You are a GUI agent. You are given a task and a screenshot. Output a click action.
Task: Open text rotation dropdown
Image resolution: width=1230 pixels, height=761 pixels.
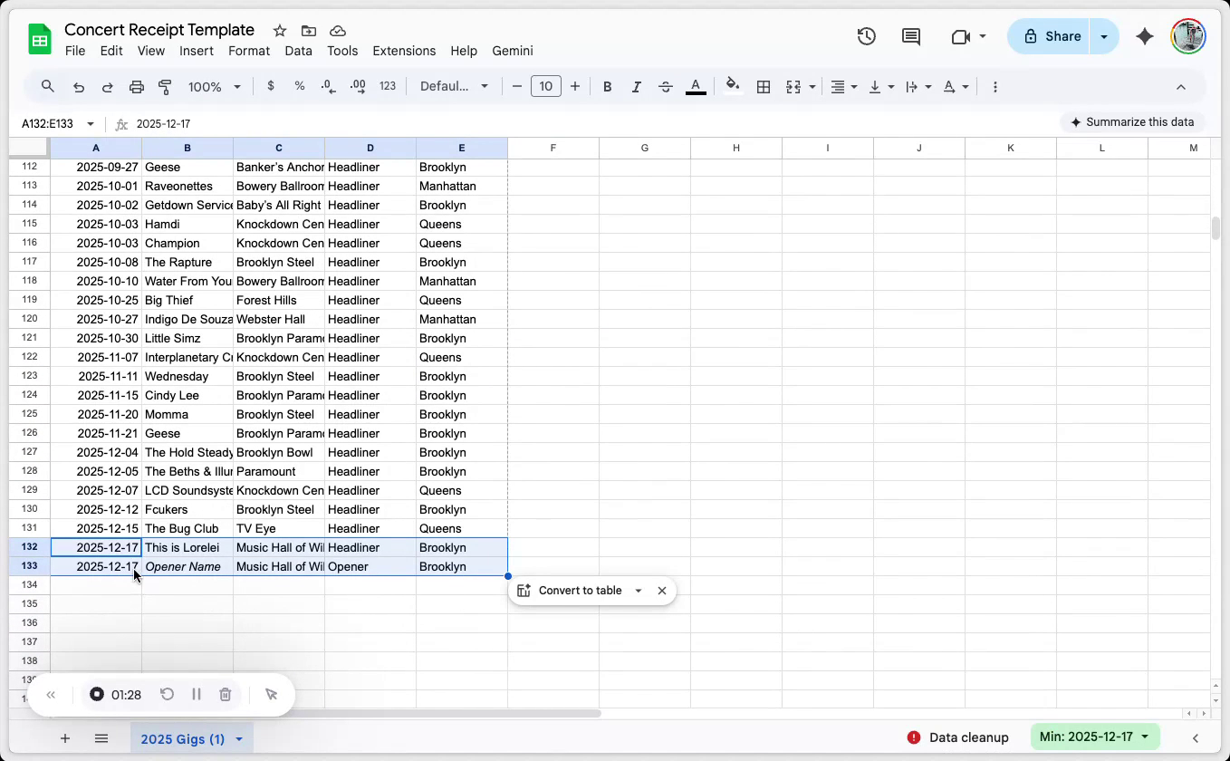point(956,87)
